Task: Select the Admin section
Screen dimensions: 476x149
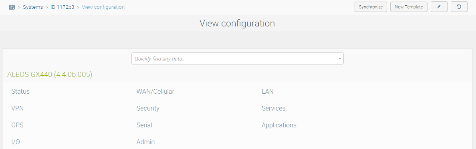Action: (x=146, y=142)
